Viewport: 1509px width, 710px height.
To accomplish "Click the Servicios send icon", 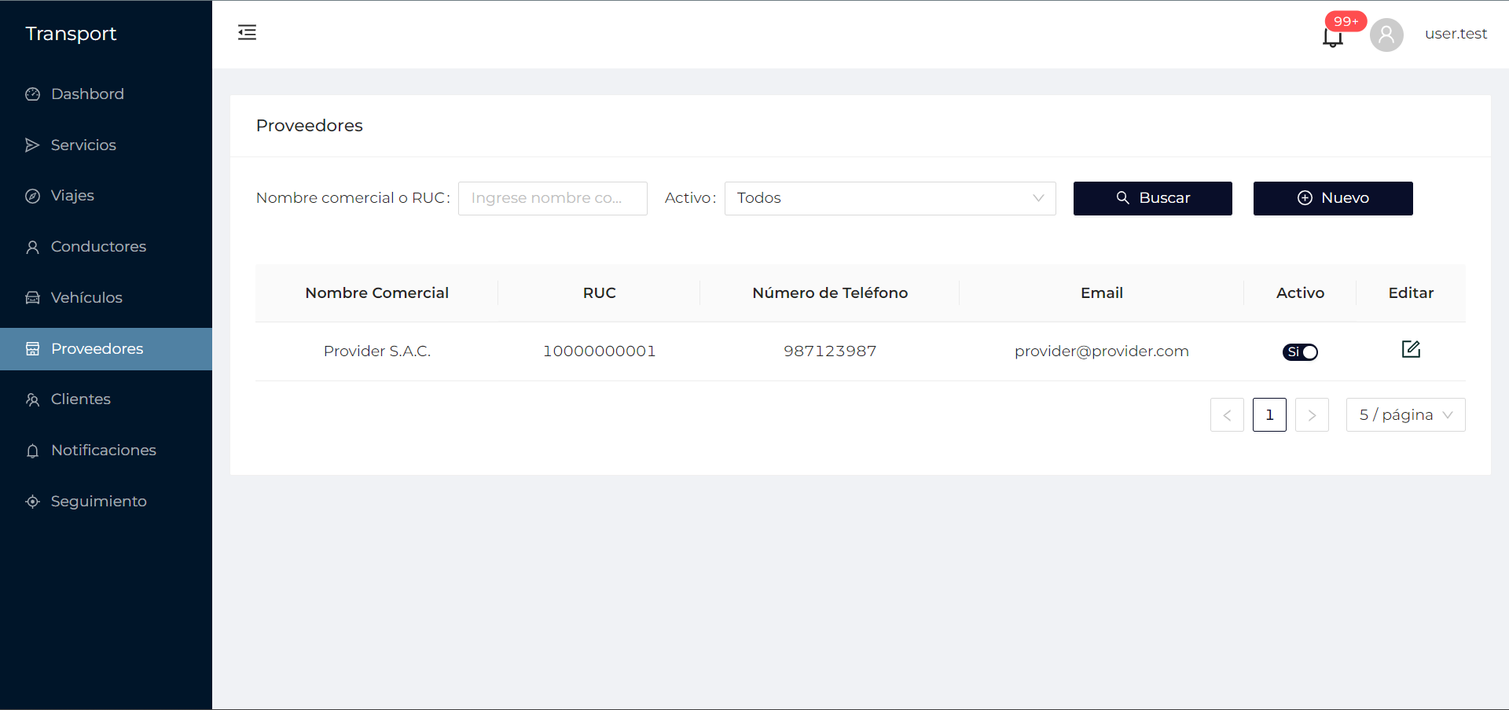I will (32, 145).
